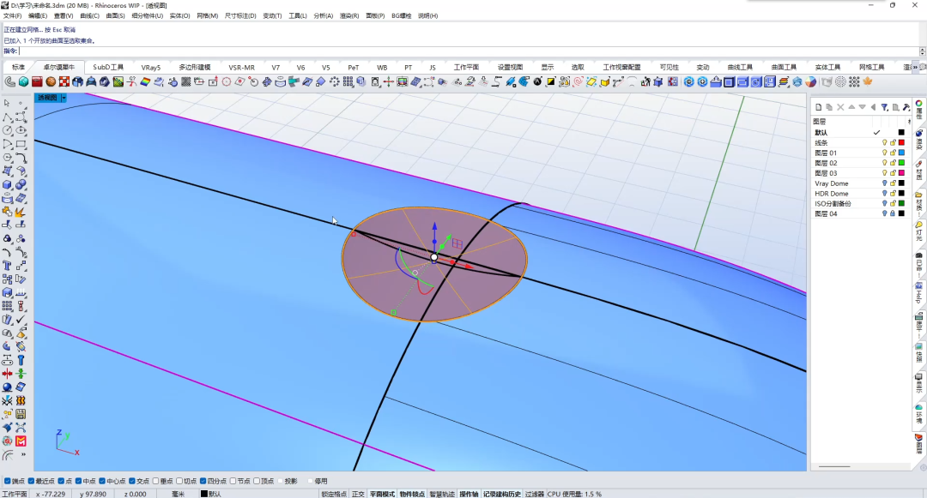The width and height of the screenshot is (927, 498).
Task: Move layer down with the down triangle
Action: [x=862, y=107]
